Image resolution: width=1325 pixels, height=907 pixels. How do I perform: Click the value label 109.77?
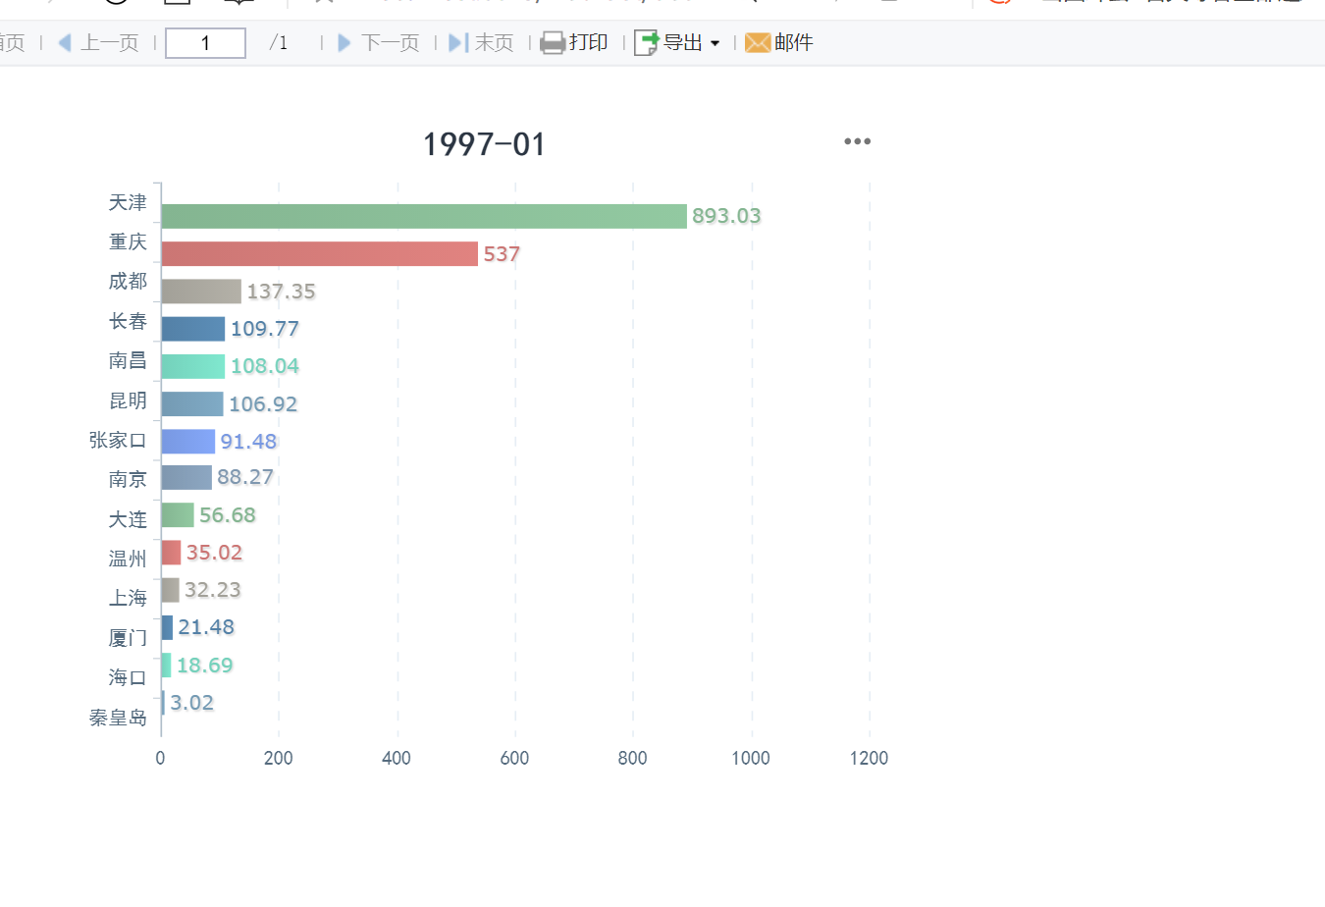tap(265, 329)
